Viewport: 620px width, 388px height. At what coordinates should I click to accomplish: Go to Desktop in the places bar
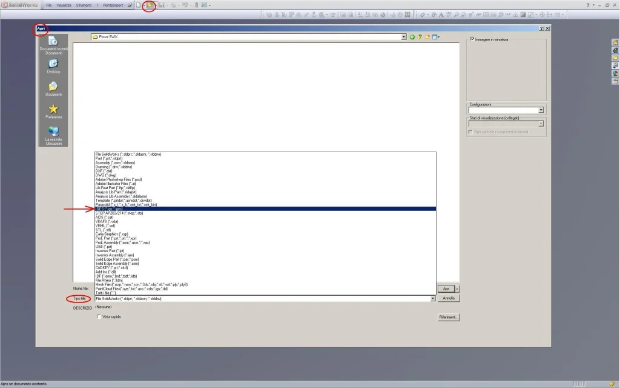(x=53, y=66)
